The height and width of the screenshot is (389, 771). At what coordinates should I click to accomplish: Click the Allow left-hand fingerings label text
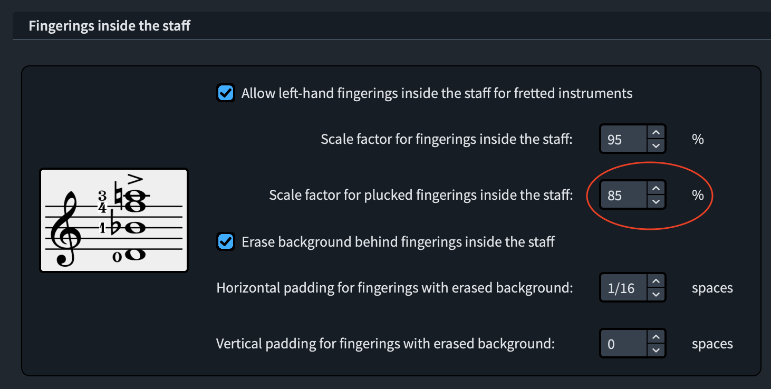(x=436, y=93)
